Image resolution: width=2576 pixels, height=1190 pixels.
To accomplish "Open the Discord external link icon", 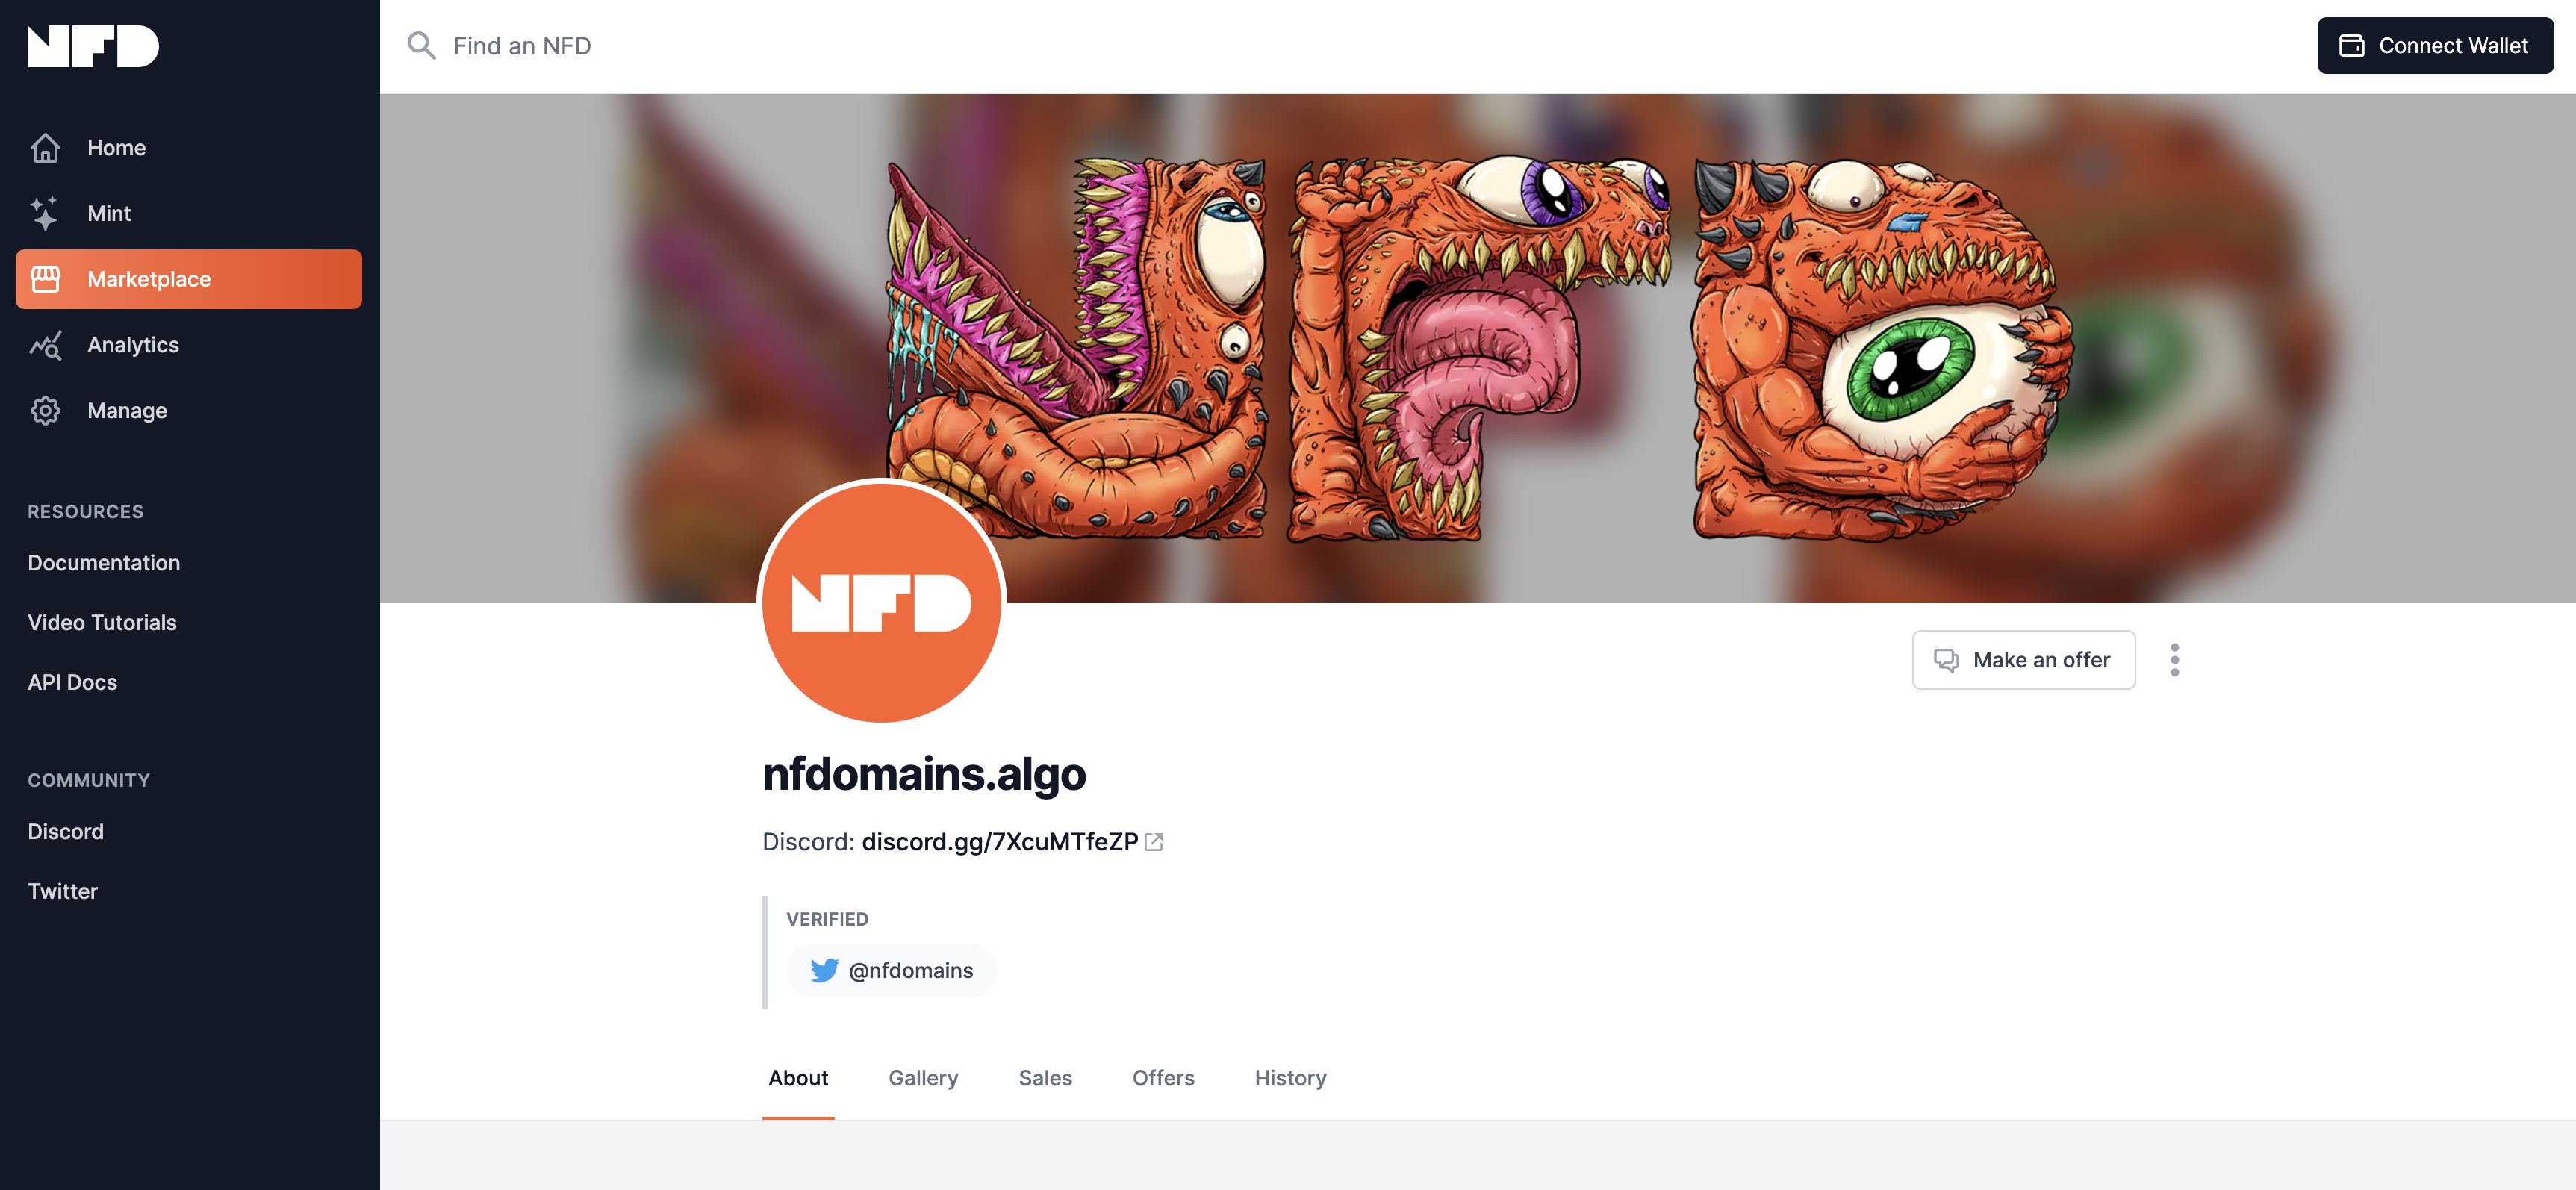I will pyautogui.click(x=1153, y=842).
